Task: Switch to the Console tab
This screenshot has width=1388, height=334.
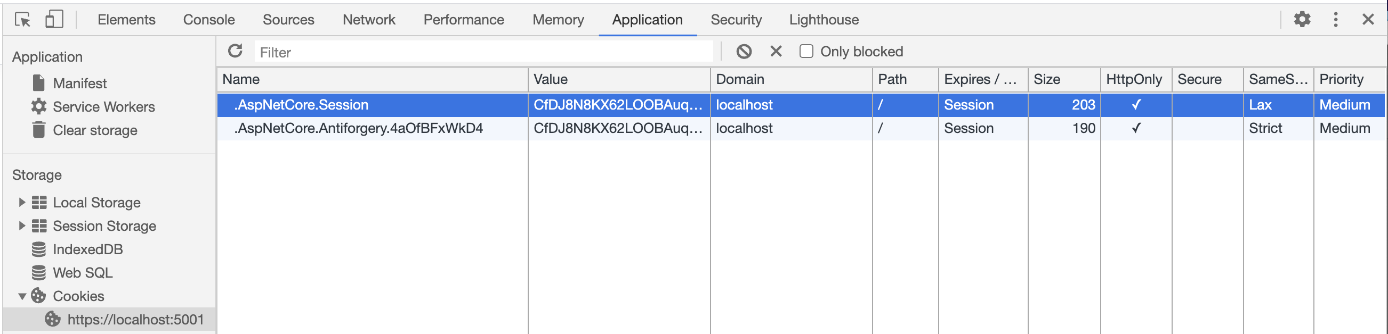Action: coord(209,20)
